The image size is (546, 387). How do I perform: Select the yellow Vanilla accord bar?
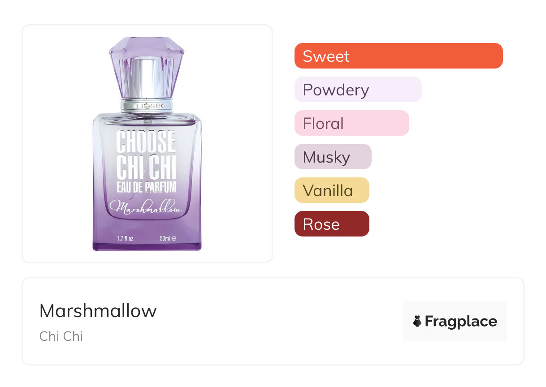pyautogui.click(x=331, y=190)
